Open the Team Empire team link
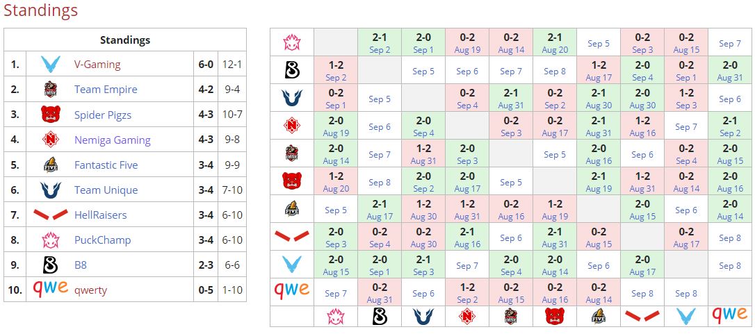Image resolution: width=755 pixels, height=334 pixels. [106, 90]
